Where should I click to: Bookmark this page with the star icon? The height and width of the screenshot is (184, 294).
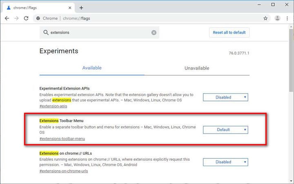pyautogui.click(x=265, y=18)
